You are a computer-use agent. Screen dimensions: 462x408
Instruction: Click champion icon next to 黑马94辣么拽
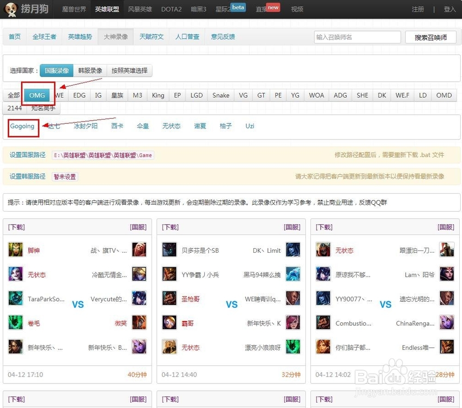(x=293, y=274)
